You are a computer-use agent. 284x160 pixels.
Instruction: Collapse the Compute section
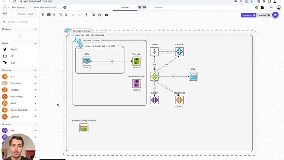pos(35,70)
